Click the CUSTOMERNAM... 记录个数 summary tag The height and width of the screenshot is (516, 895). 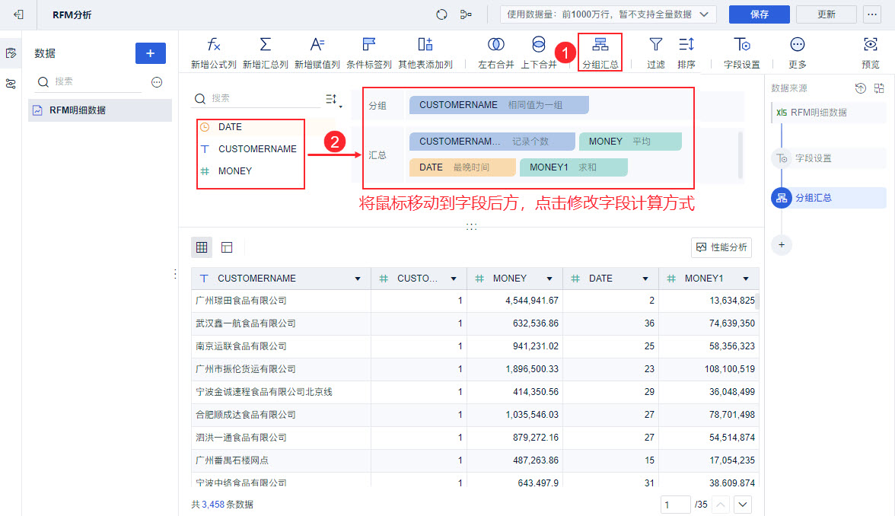coord(492,142)
